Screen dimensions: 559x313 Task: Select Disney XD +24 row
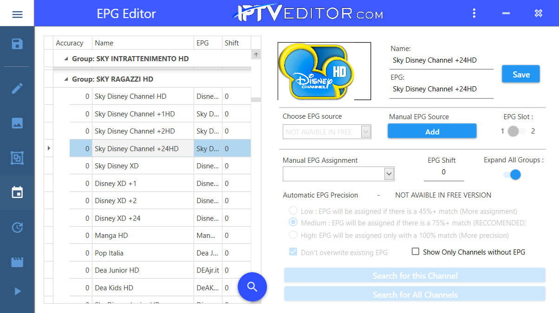pos(160,218)
